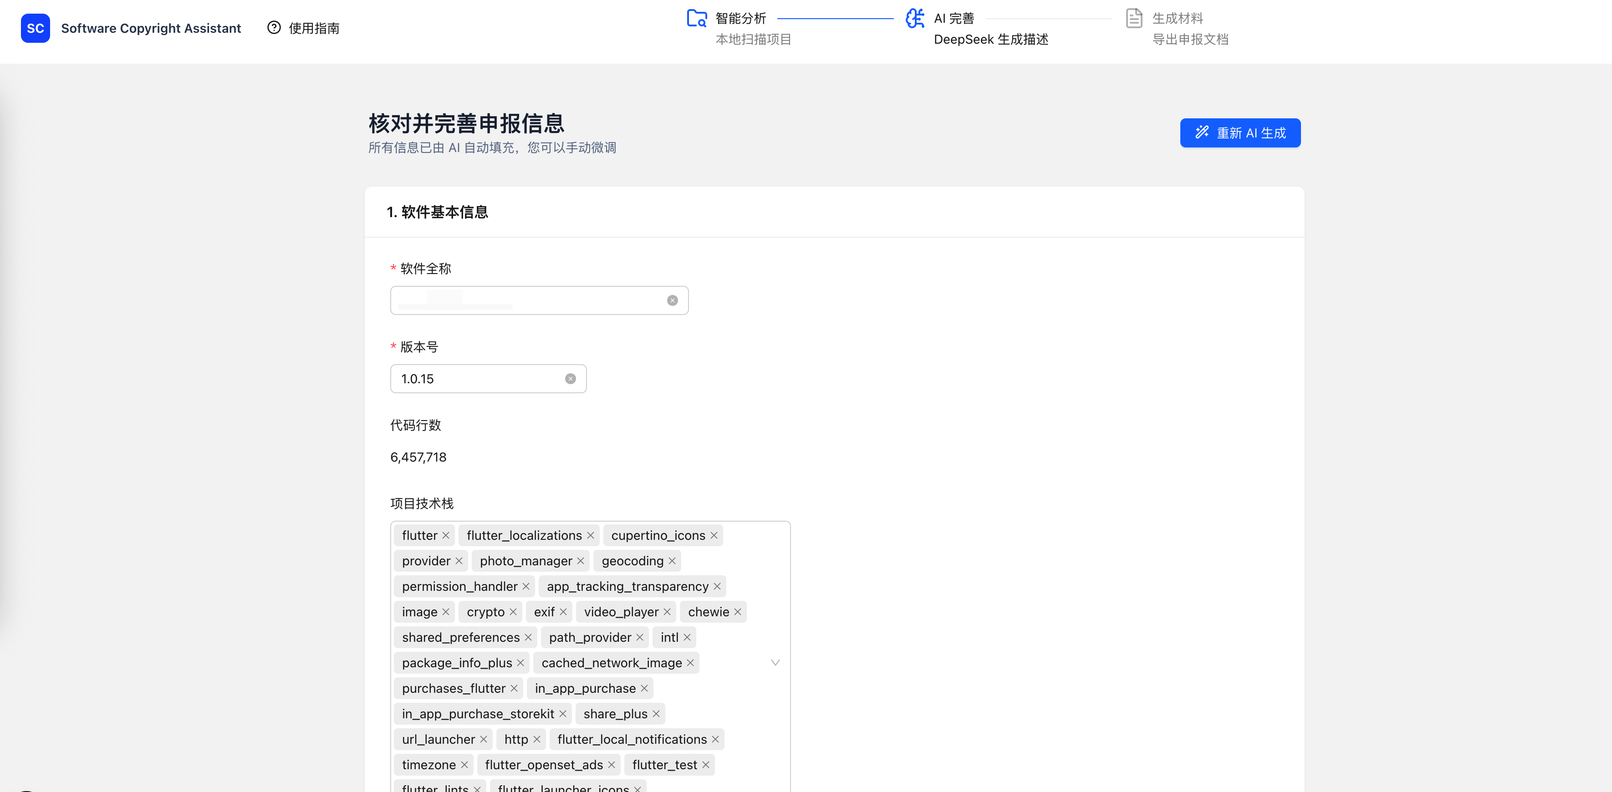Image resolution: width=1612 pixels, height=792 pixels.
Task: Remove the share_plus tag
Action: 656,714
